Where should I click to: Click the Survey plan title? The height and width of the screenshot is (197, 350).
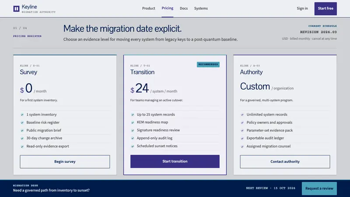(x=28, y=72)
